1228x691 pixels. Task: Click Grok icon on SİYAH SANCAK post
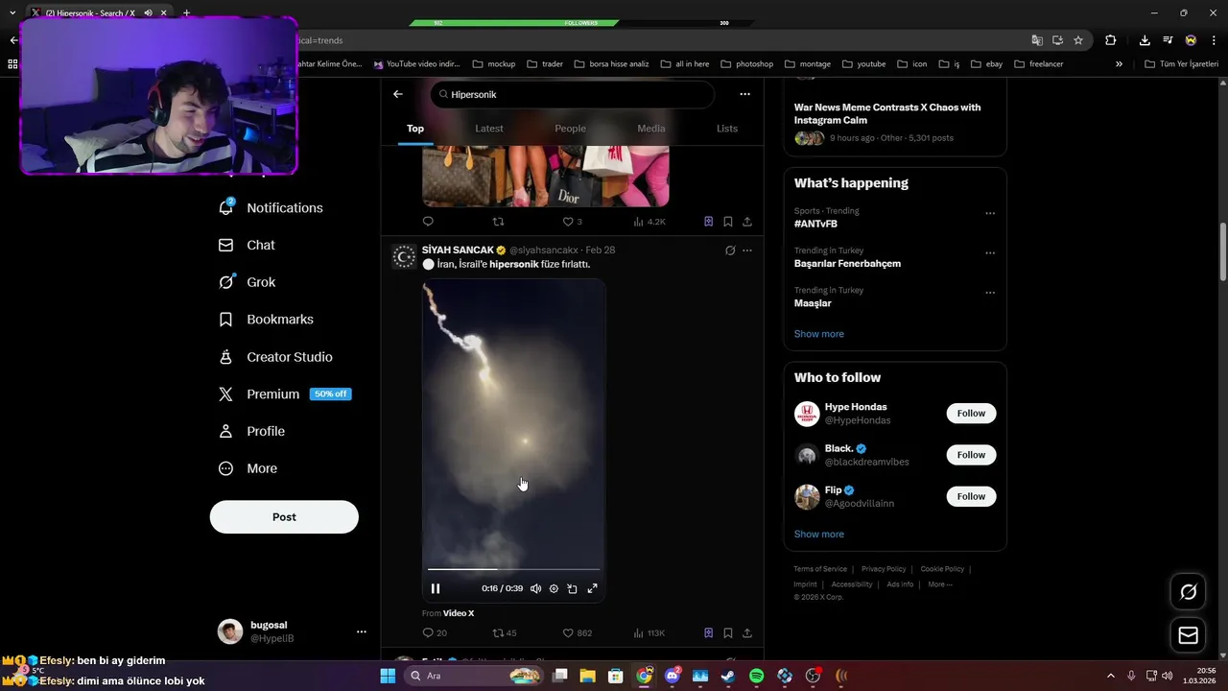[x=729, y=250]
